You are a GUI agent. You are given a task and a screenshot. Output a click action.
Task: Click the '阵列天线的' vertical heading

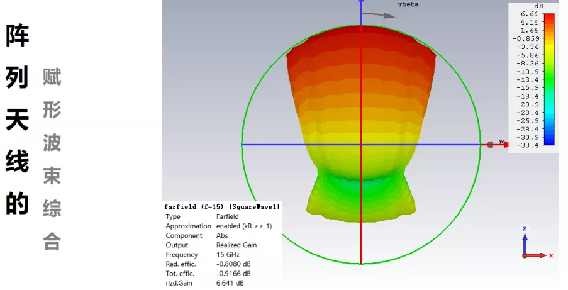click(x=17, y=120)
